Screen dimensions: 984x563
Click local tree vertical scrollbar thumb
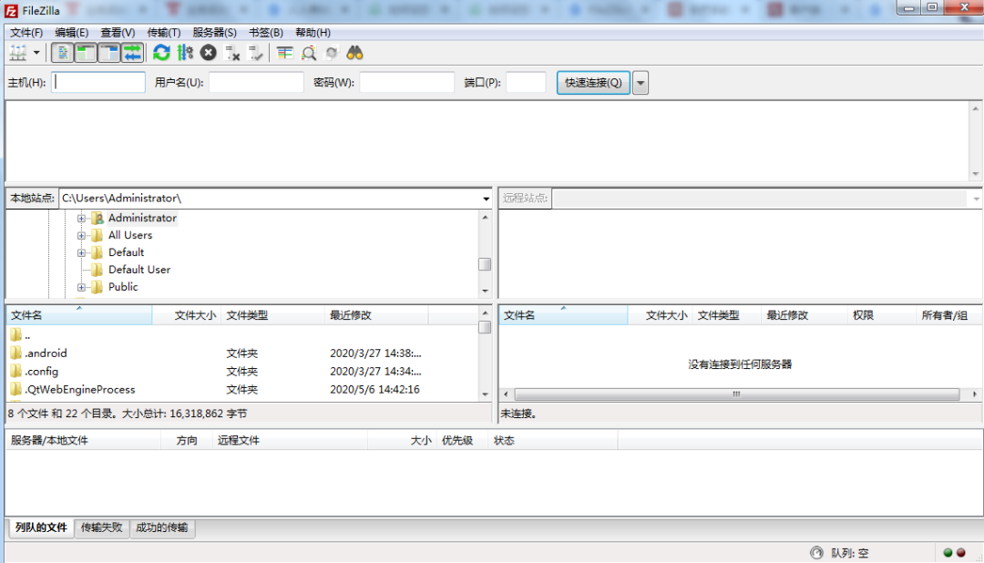pos(485,264)
